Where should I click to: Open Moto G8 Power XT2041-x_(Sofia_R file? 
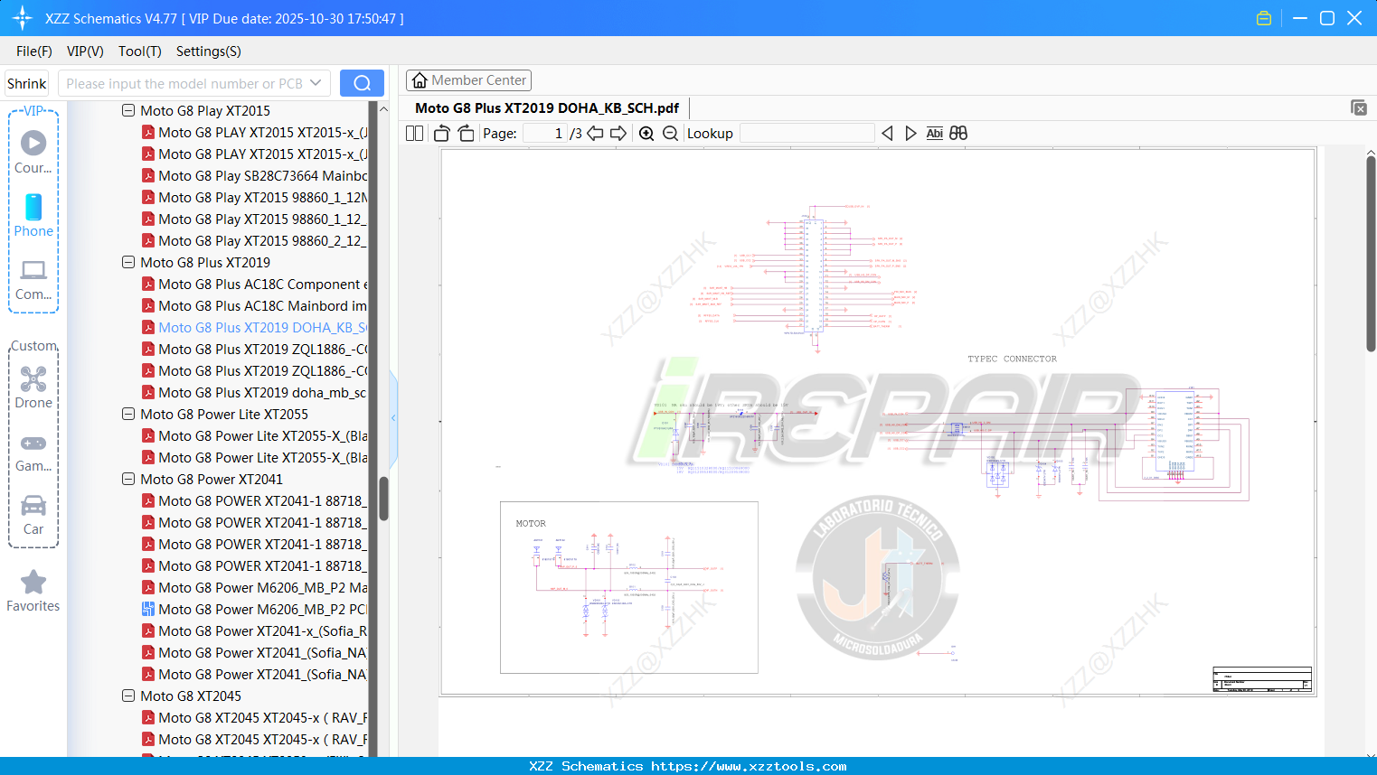click(254, 631)
